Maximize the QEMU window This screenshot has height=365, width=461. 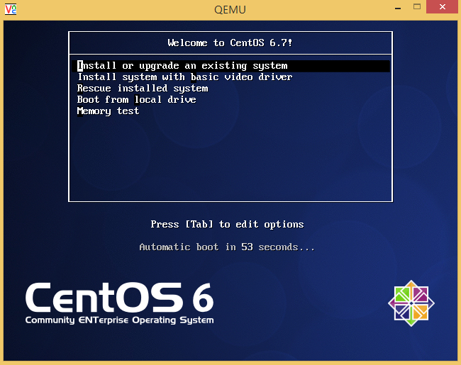(x=417, y=7)
